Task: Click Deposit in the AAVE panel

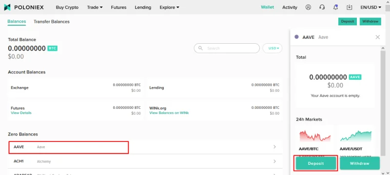Action: coord(316,163)
